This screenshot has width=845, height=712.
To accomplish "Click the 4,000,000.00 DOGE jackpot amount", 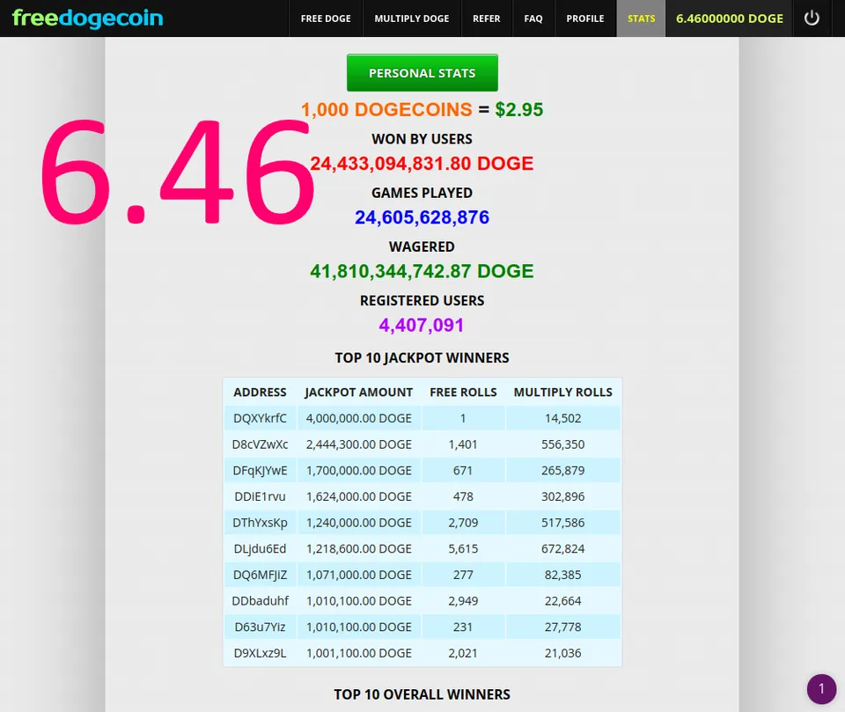I will 358,418.
